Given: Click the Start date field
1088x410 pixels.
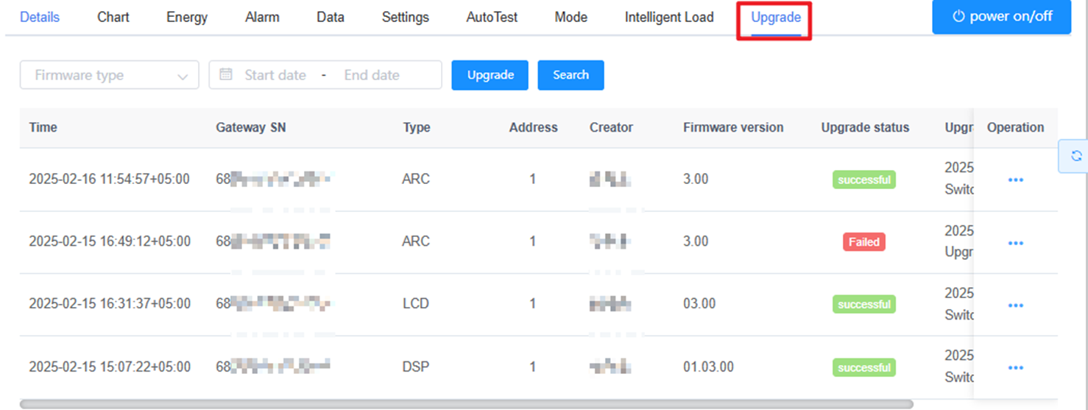Looking at the screenshot, I should point(275,75).
